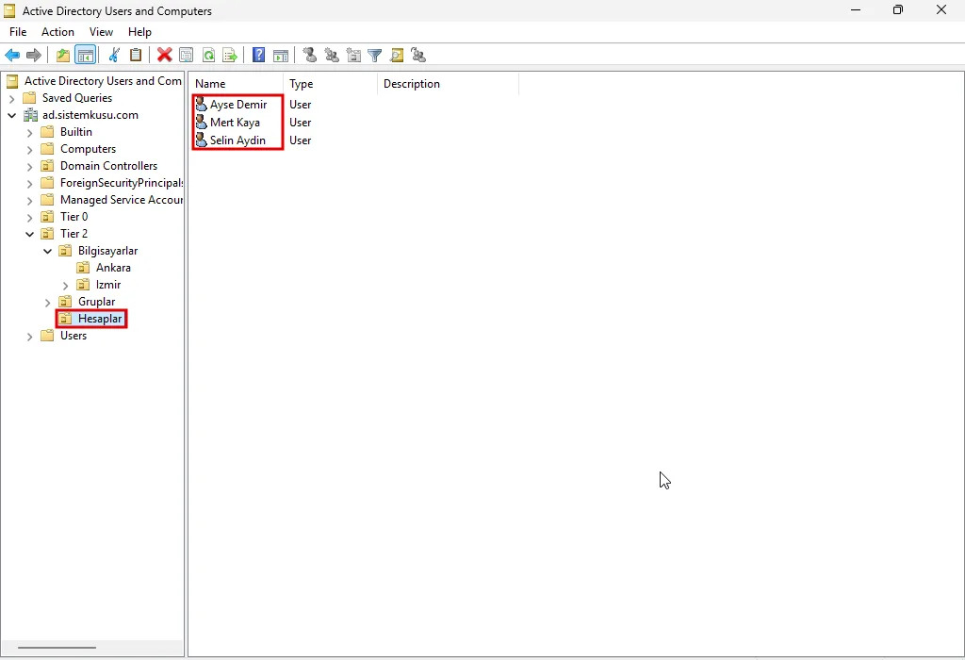The width and height of the screenshot is (965, 660).
Task: Create a new organizational unit
Action: click(x=354, y=56)
